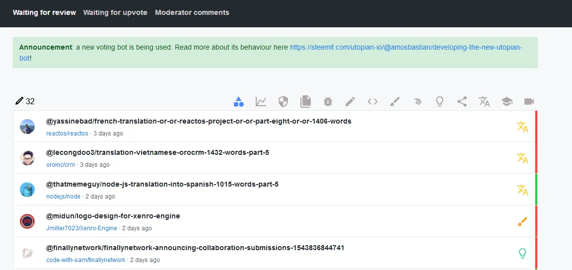Filter by development code brackets icon

(372, 102)
